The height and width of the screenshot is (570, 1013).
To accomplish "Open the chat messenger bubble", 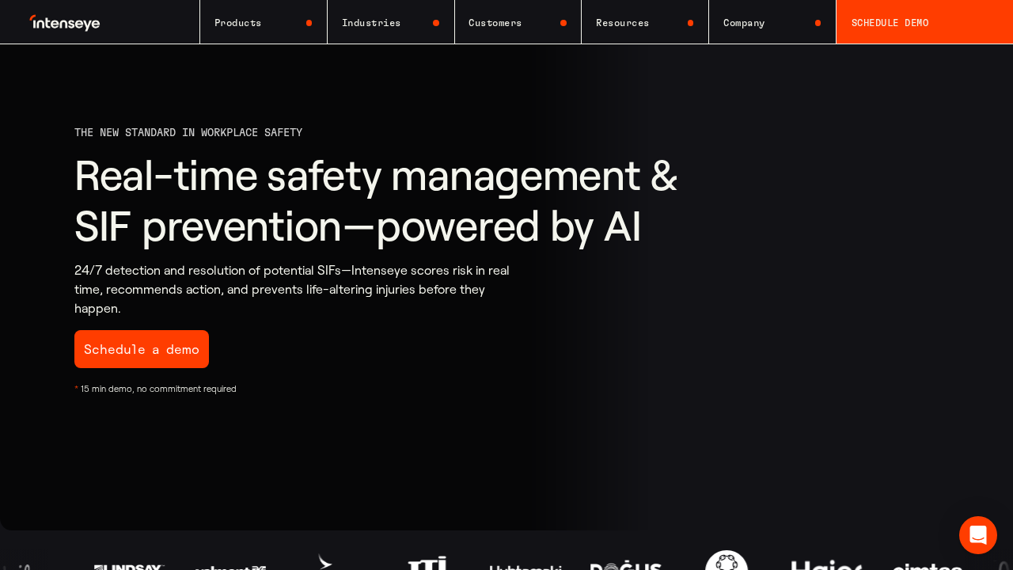I will tap(977, 535).
